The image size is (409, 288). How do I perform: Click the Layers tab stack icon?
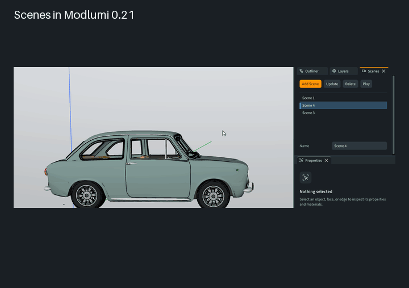[334, 71]
